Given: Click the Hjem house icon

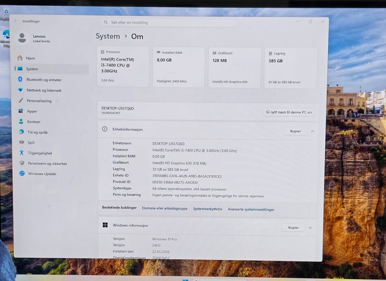Looking at the screenshot, I should coord(20,58).
